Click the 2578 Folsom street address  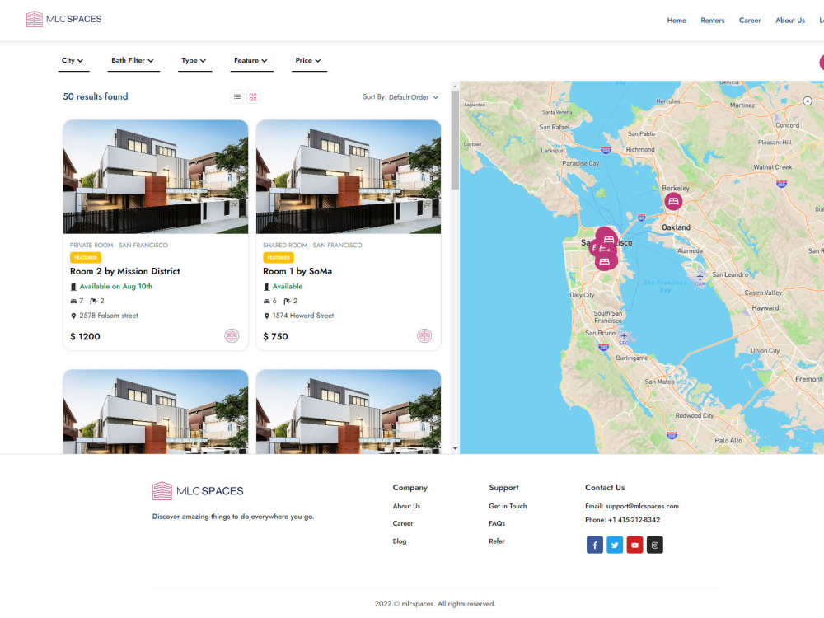coord(109,316)
